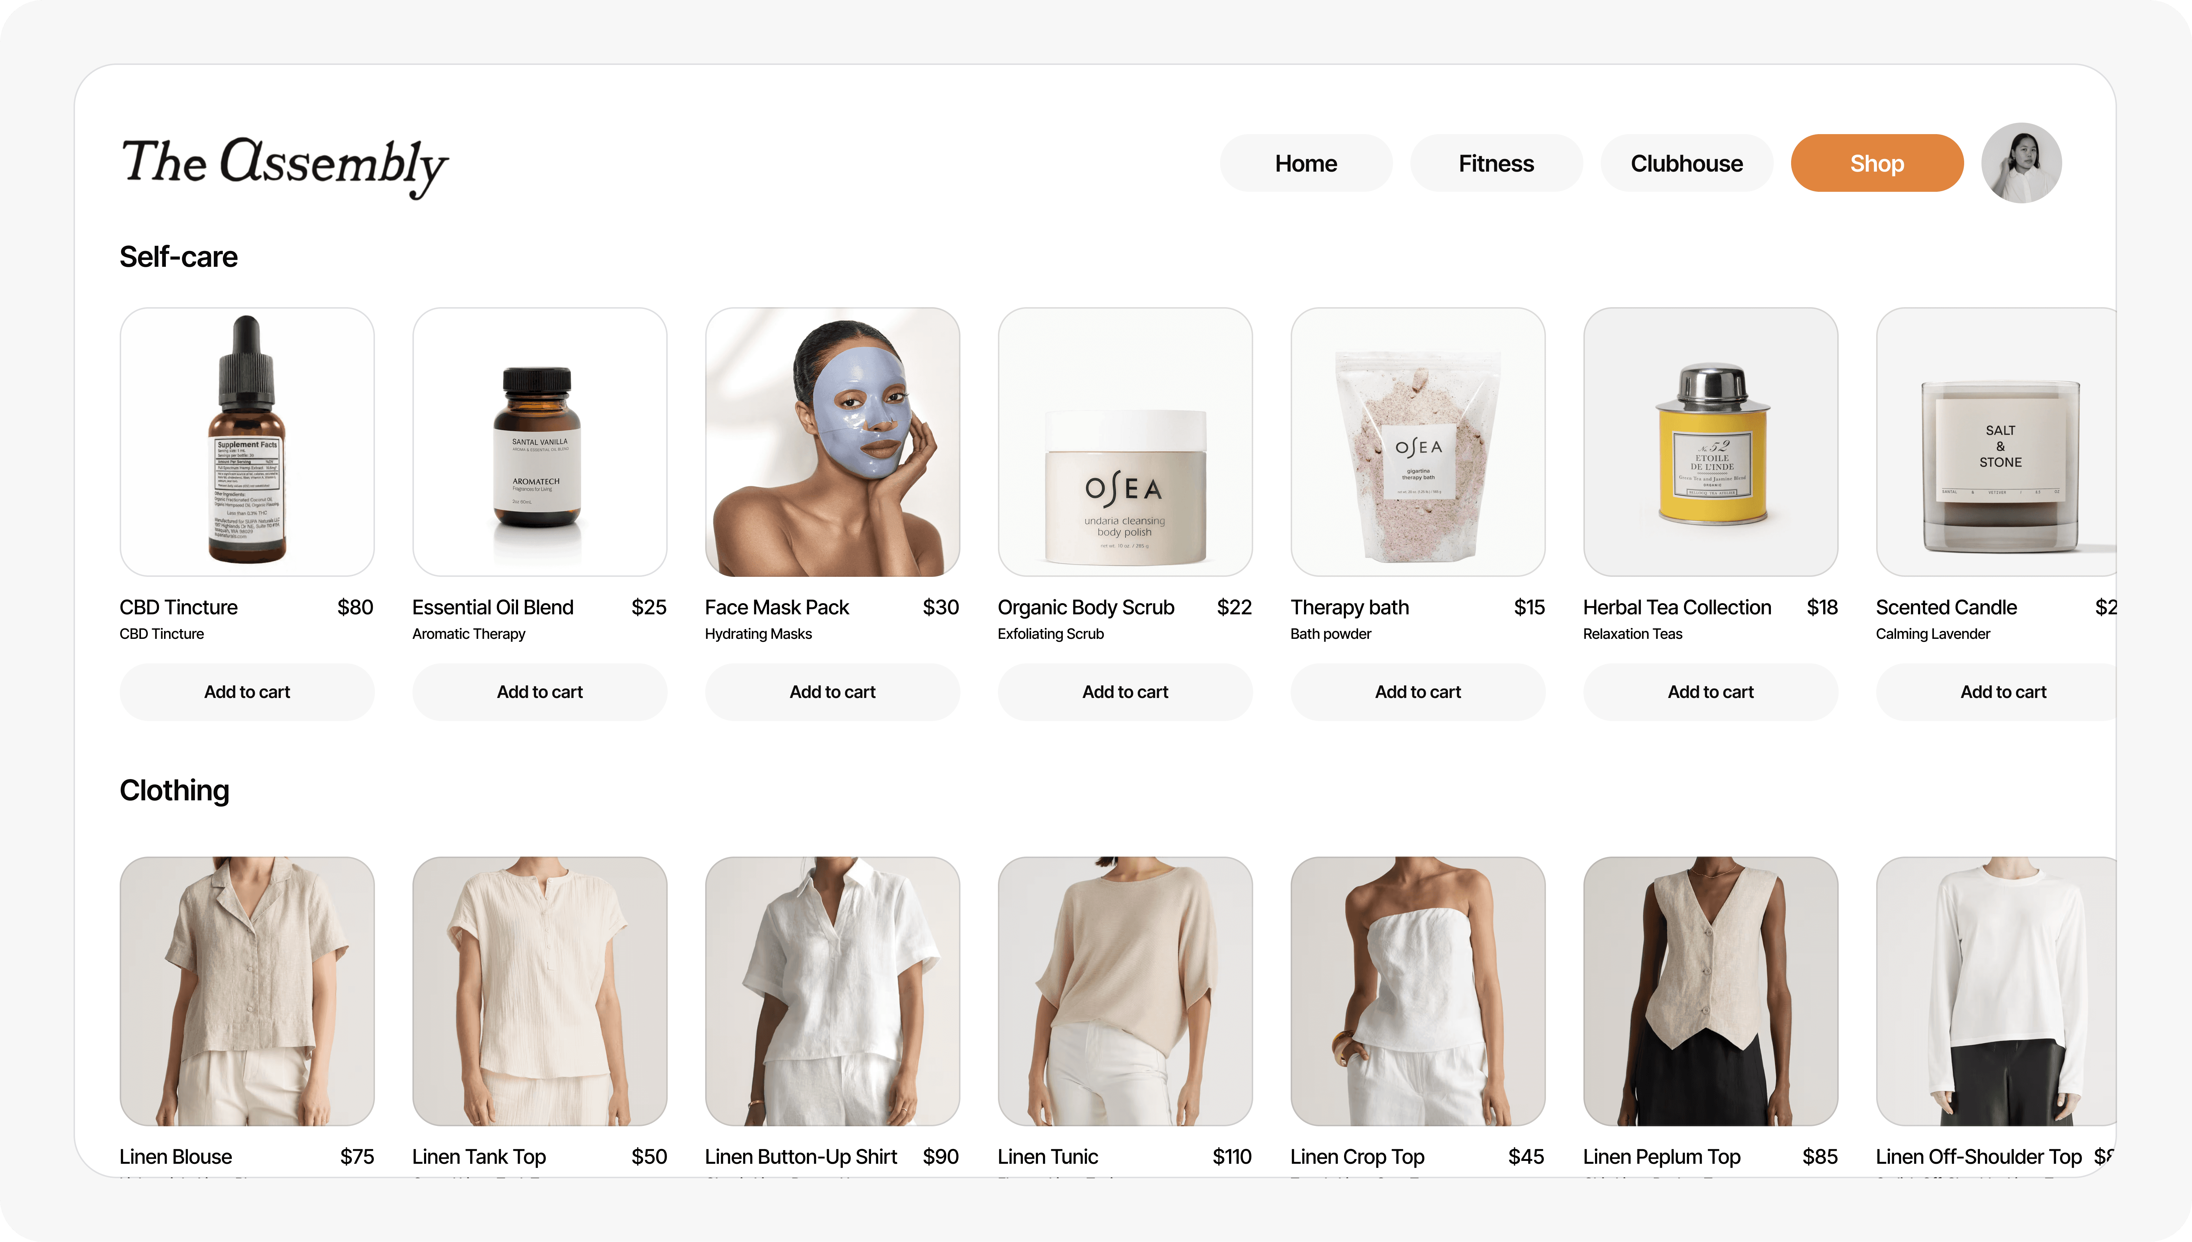Add Scented Candle to cart
Viewport: 2192px width, 1242px height.
[1996, 692]
